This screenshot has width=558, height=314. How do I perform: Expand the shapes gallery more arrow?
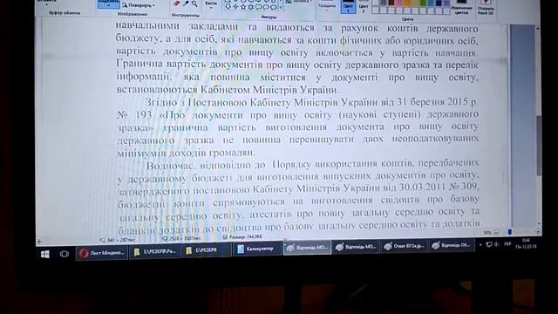[281, 8]
